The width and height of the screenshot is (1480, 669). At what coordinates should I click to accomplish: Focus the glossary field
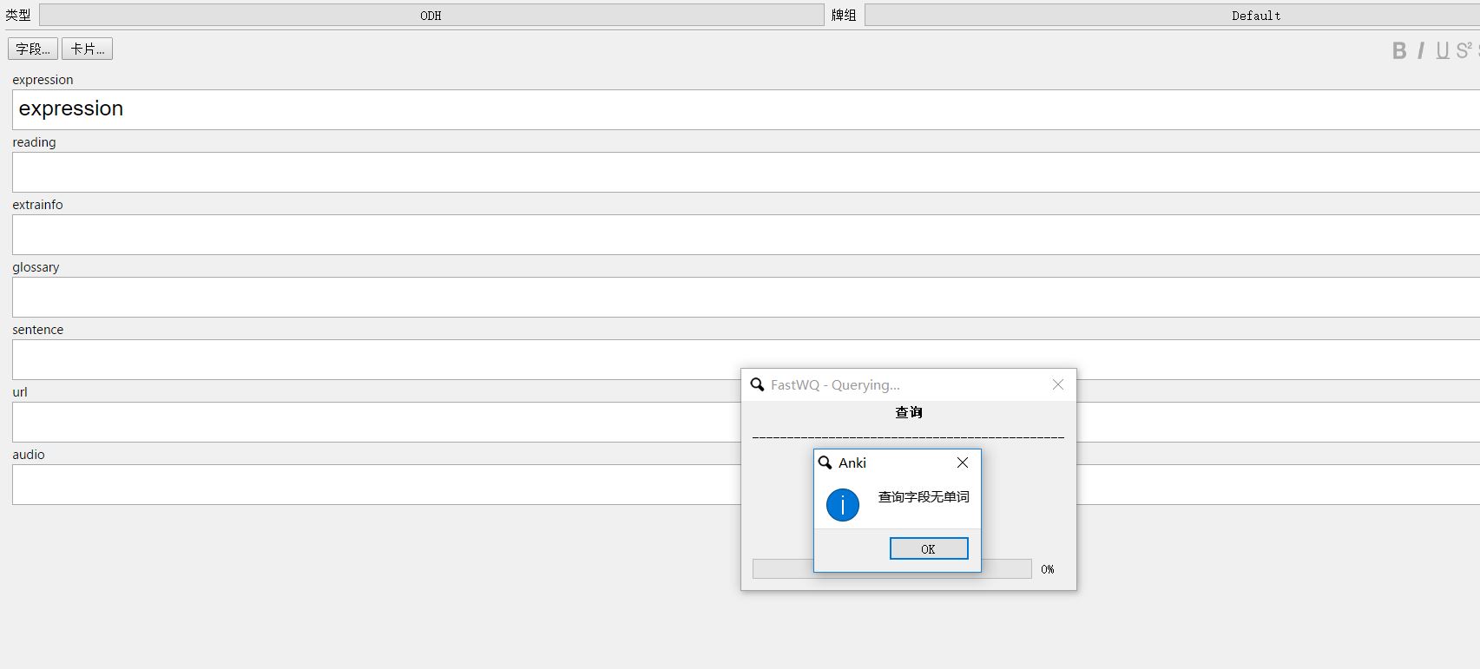coord(746,297)
